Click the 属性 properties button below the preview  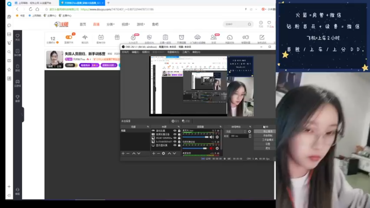[x=175, y=121]
